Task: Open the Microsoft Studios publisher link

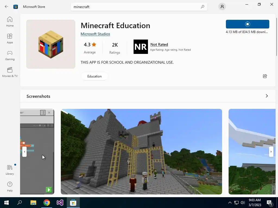Action: tap(95, 34)
